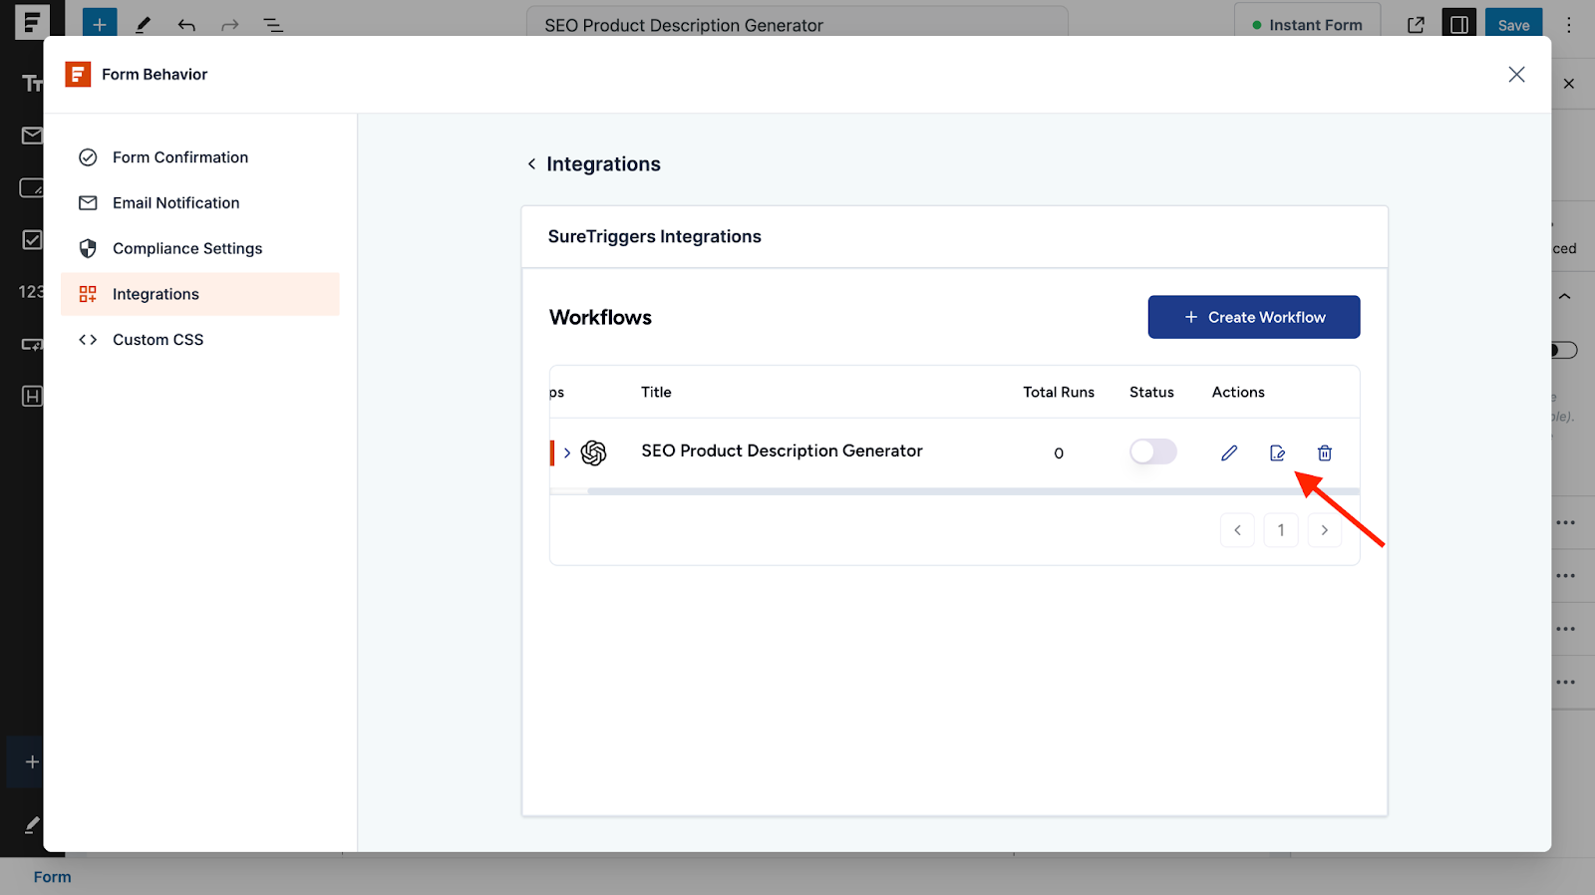1595x895 pixels.
Task: Go to next page of workflows
Action: tap(1325, 530)
